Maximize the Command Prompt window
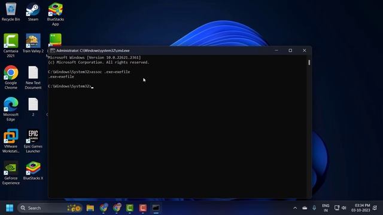This screenshot has height=215, width=383. point(290,50)
